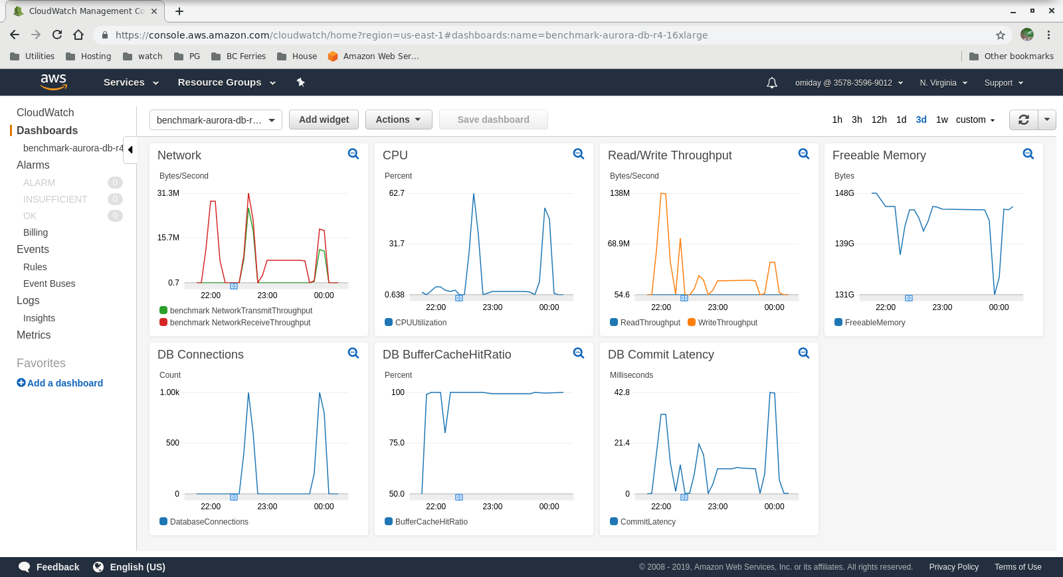This screenshot has width=1063, height=577.
Task: Select the 1d time range
Action: pyautogui.click(x=901, y=120)
